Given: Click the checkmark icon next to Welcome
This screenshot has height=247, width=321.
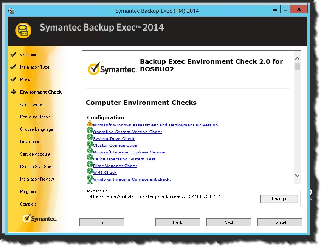Looking at the screenshot, I should (13, 55).
